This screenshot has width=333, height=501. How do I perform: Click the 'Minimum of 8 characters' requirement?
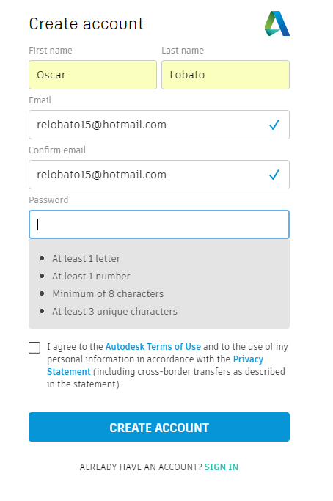tap(108, 293)
